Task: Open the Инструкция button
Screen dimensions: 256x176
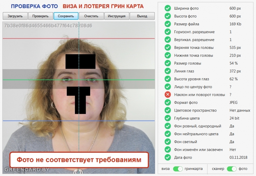Action: click(x=117, y=16)
